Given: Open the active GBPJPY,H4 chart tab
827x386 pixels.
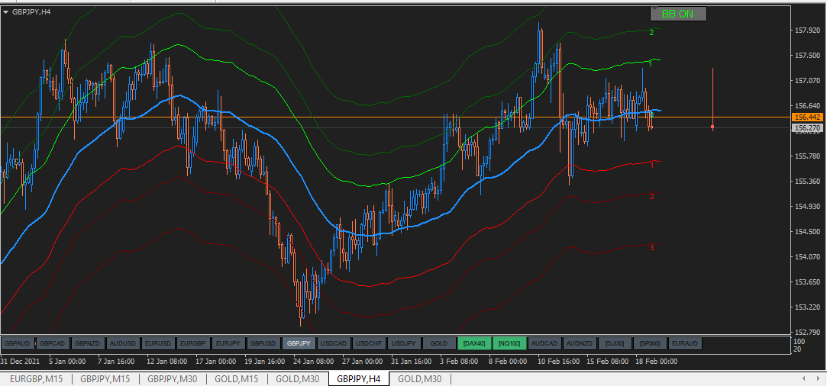Looking at the screenshot, I should 359,379.
